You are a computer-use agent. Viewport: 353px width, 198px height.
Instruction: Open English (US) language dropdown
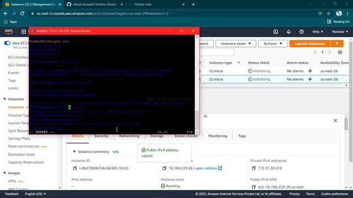click(x=35, y=194)
